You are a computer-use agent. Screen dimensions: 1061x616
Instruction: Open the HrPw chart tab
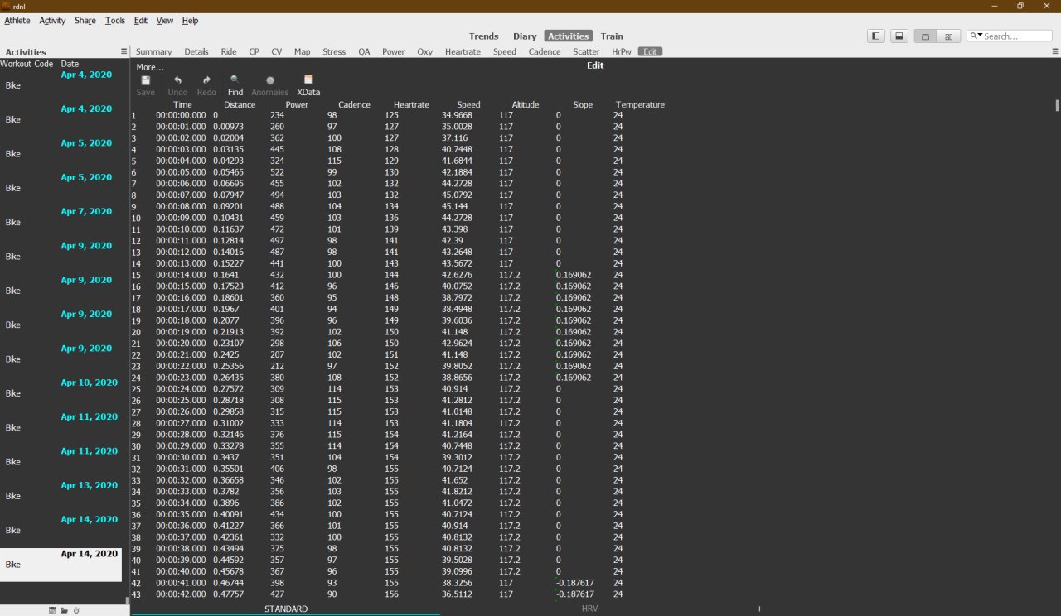(x=622, y=51)
